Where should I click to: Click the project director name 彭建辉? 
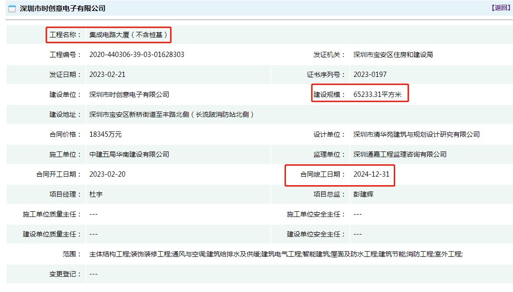pos(363,194)
